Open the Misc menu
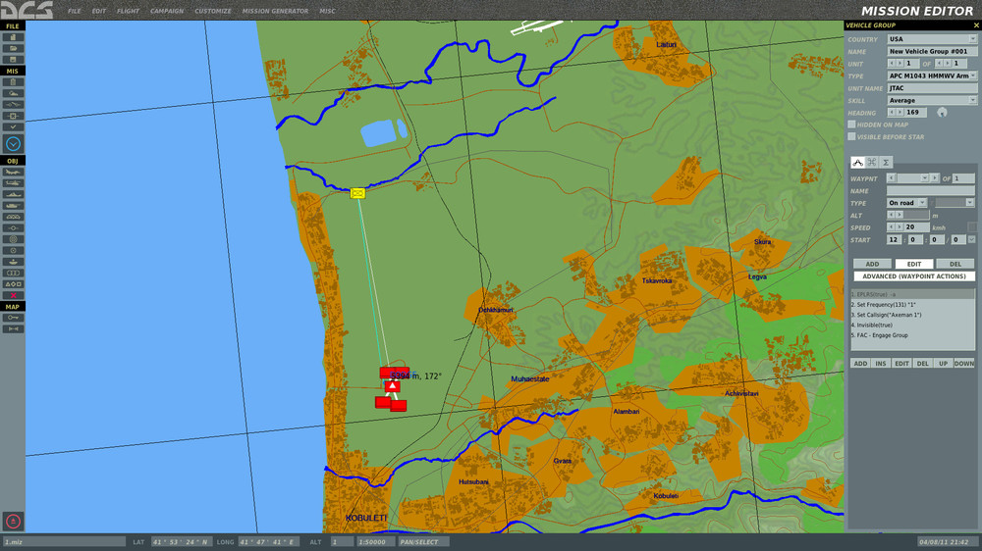 [x=327, y=11]
